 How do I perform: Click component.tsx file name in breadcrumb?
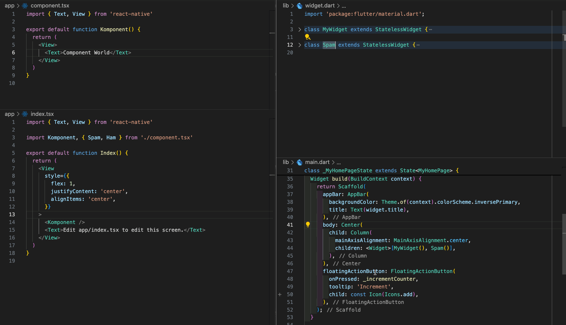point(50,6)
